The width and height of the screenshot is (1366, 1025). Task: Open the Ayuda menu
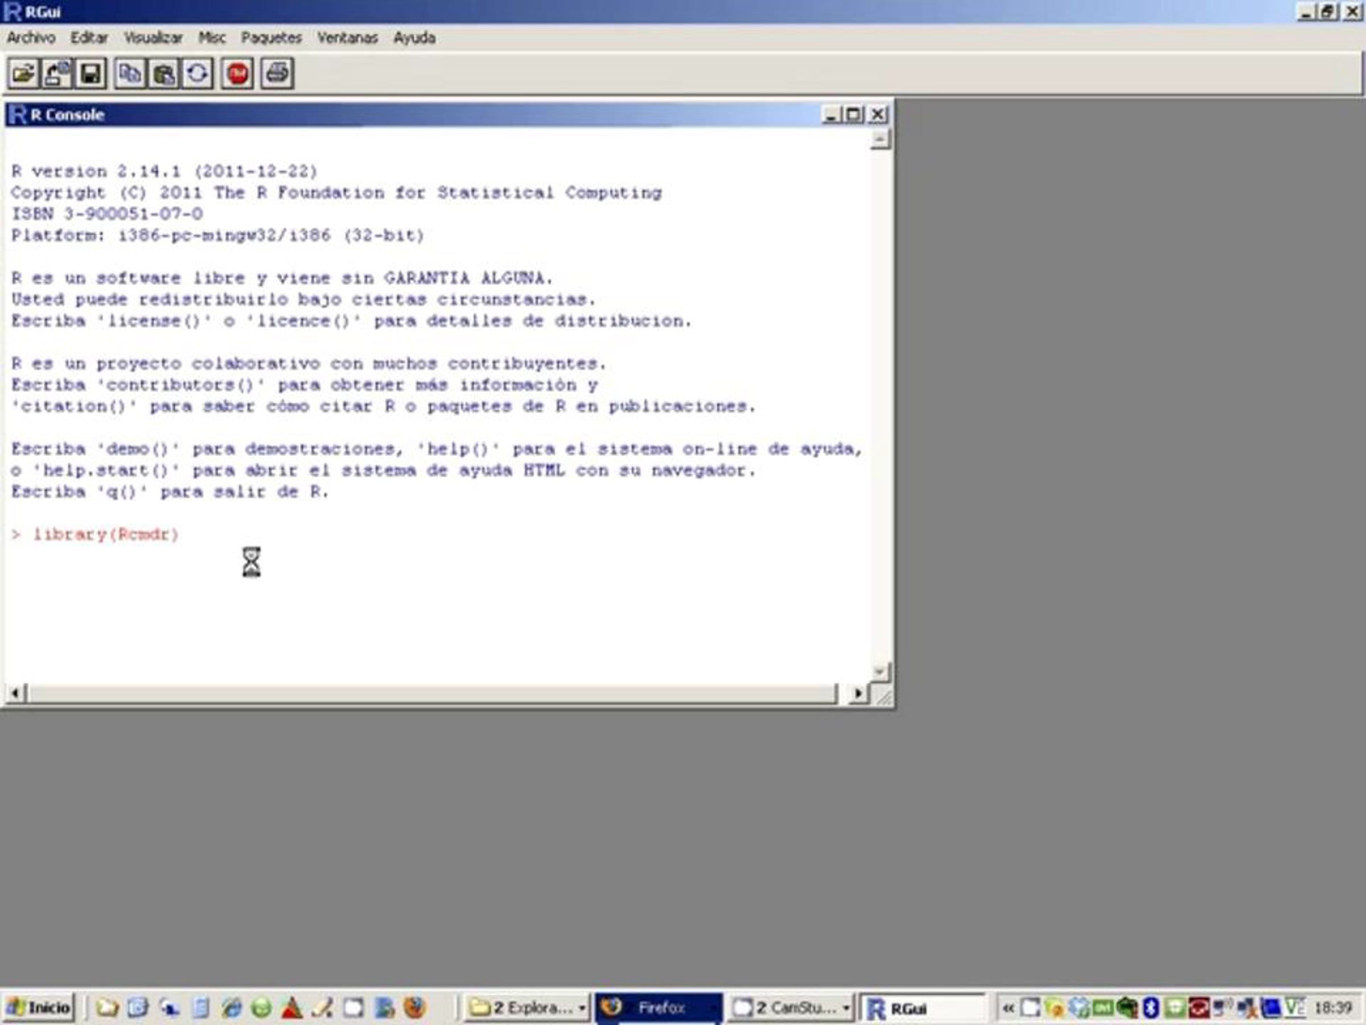(414, 38)
